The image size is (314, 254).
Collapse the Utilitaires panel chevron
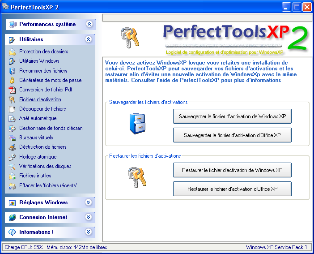click(x=88, y=39)
